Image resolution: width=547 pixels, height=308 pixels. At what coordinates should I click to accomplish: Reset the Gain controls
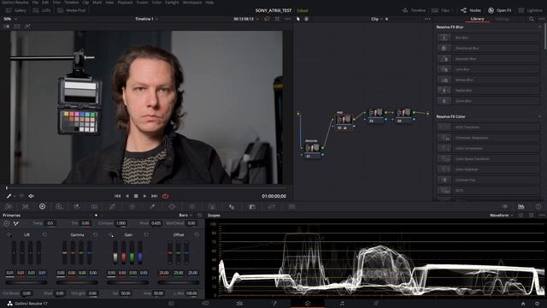[x=146, y=234]
